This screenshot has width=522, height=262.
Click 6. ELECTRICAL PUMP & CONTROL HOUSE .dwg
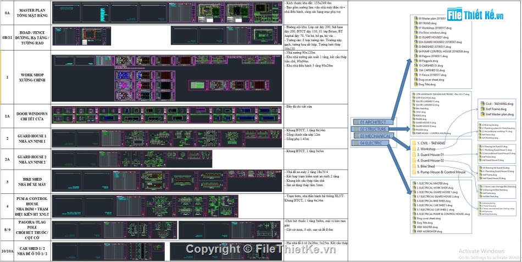tap(443, 214)
